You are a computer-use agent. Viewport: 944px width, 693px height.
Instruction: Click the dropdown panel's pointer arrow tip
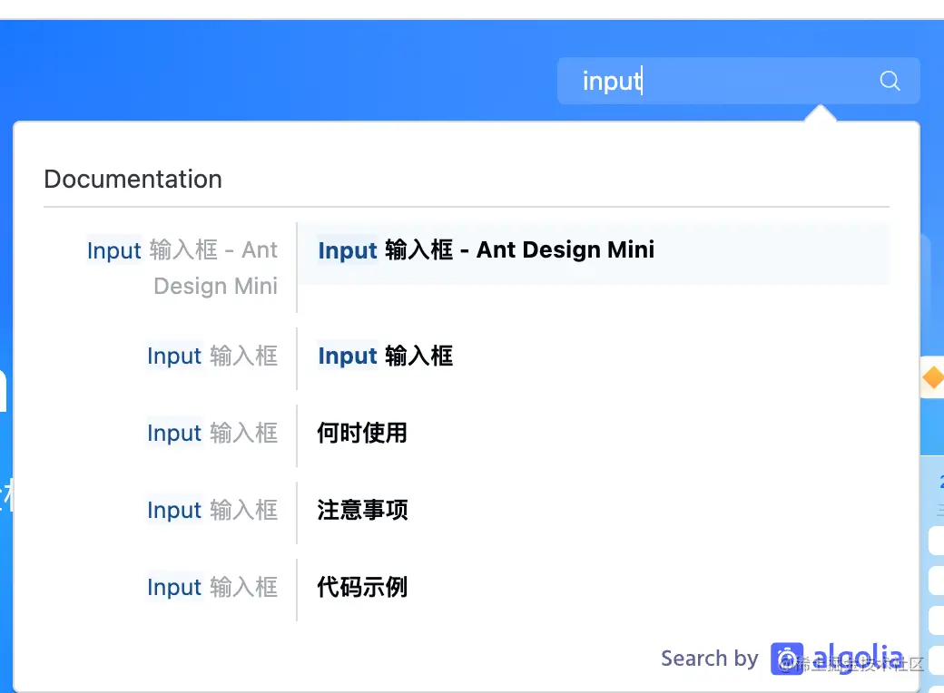pos(820,110)
